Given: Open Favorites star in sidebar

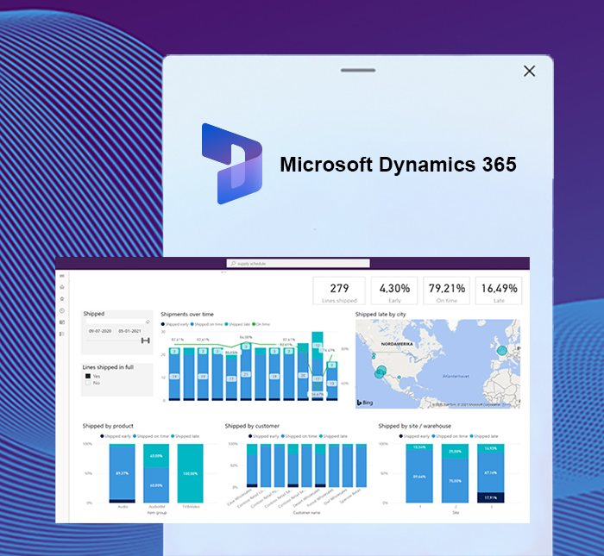Looking at the screenshot, I should 62,298.
